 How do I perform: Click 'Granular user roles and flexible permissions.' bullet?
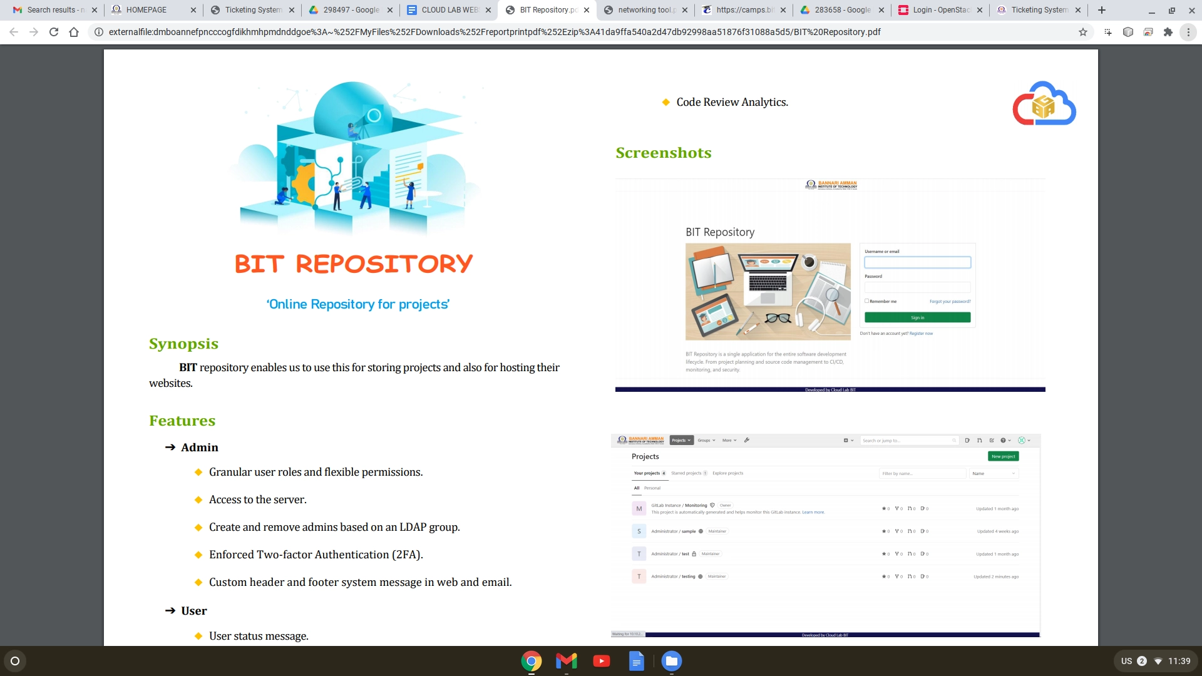point(316,472)
